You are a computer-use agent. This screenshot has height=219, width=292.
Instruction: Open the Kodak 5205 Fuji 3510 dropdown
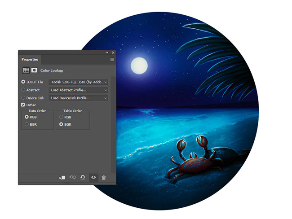[x=78, y=82]
